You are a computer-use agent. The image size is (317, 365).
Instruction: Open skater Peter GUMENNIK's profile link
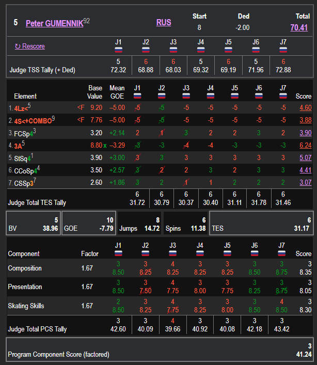pos(54,23)
